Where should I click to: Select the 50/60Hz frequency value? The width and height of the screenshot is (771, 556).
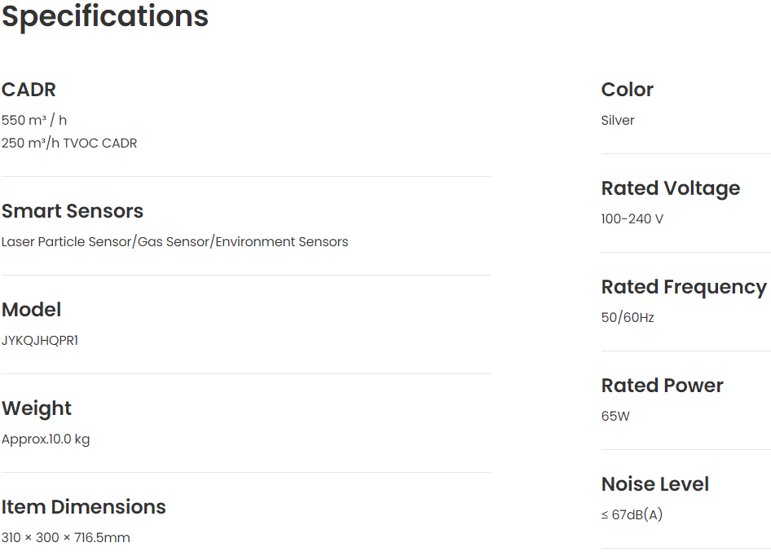coord(628,318)
